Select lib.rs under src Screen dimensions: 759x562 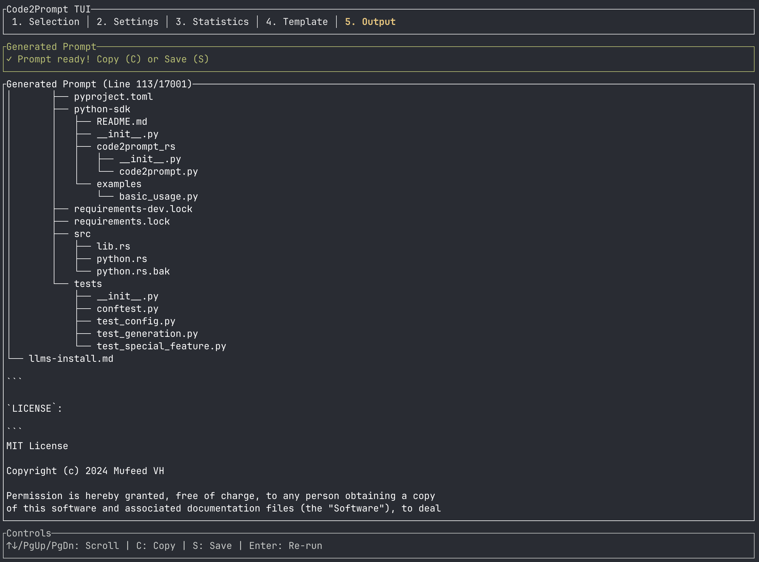(113, 246)
